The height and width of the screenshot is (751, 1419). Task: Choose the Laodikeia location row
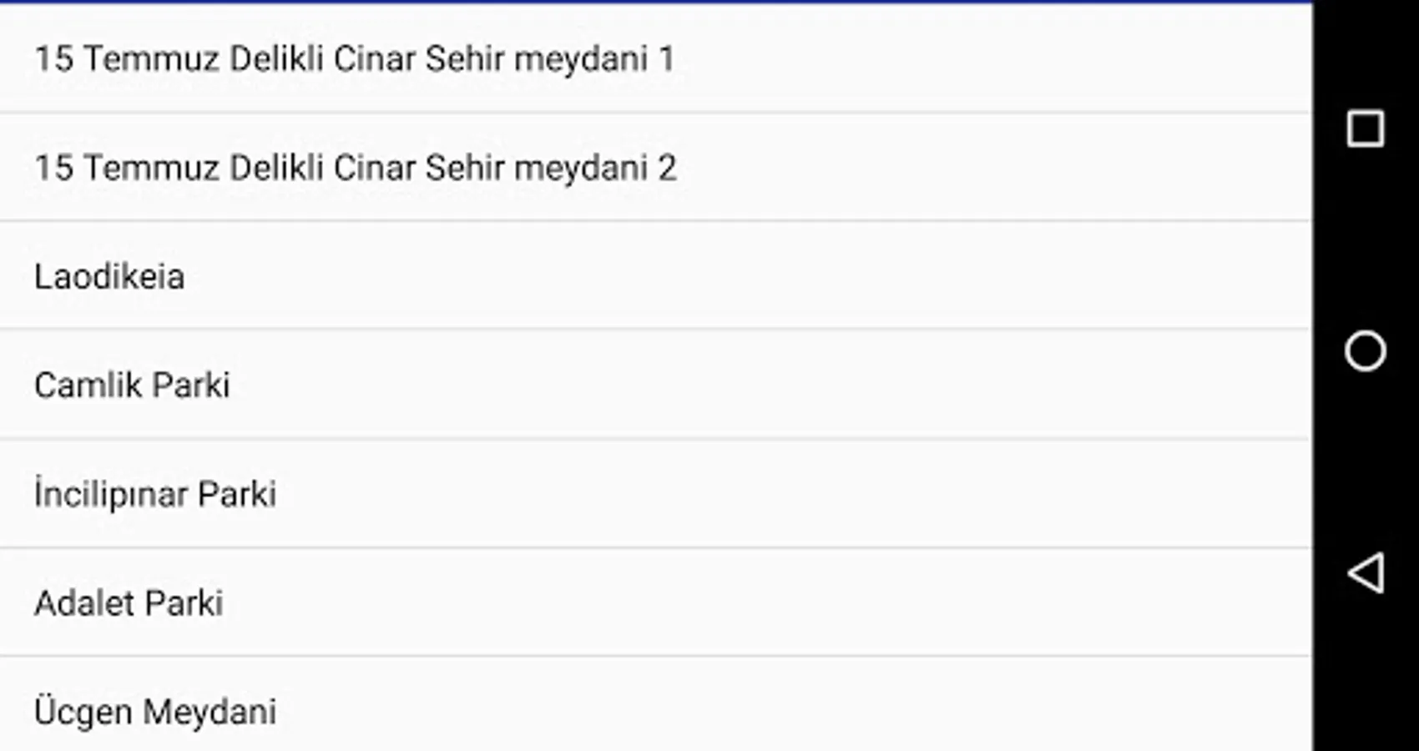click(x=656, y=275)
